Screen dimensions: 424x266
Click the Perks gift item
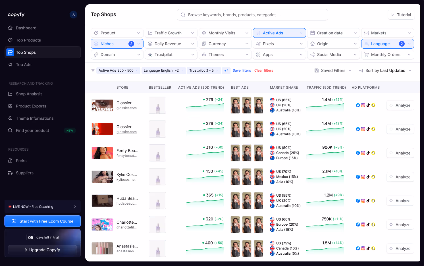[43, 161]
